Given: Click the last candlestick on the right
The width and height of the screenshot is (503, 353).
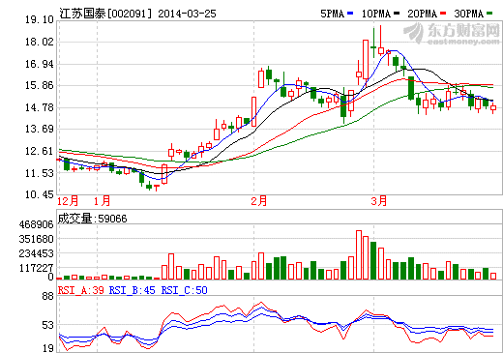Looking at the screenshot, I should pos(493,108).
